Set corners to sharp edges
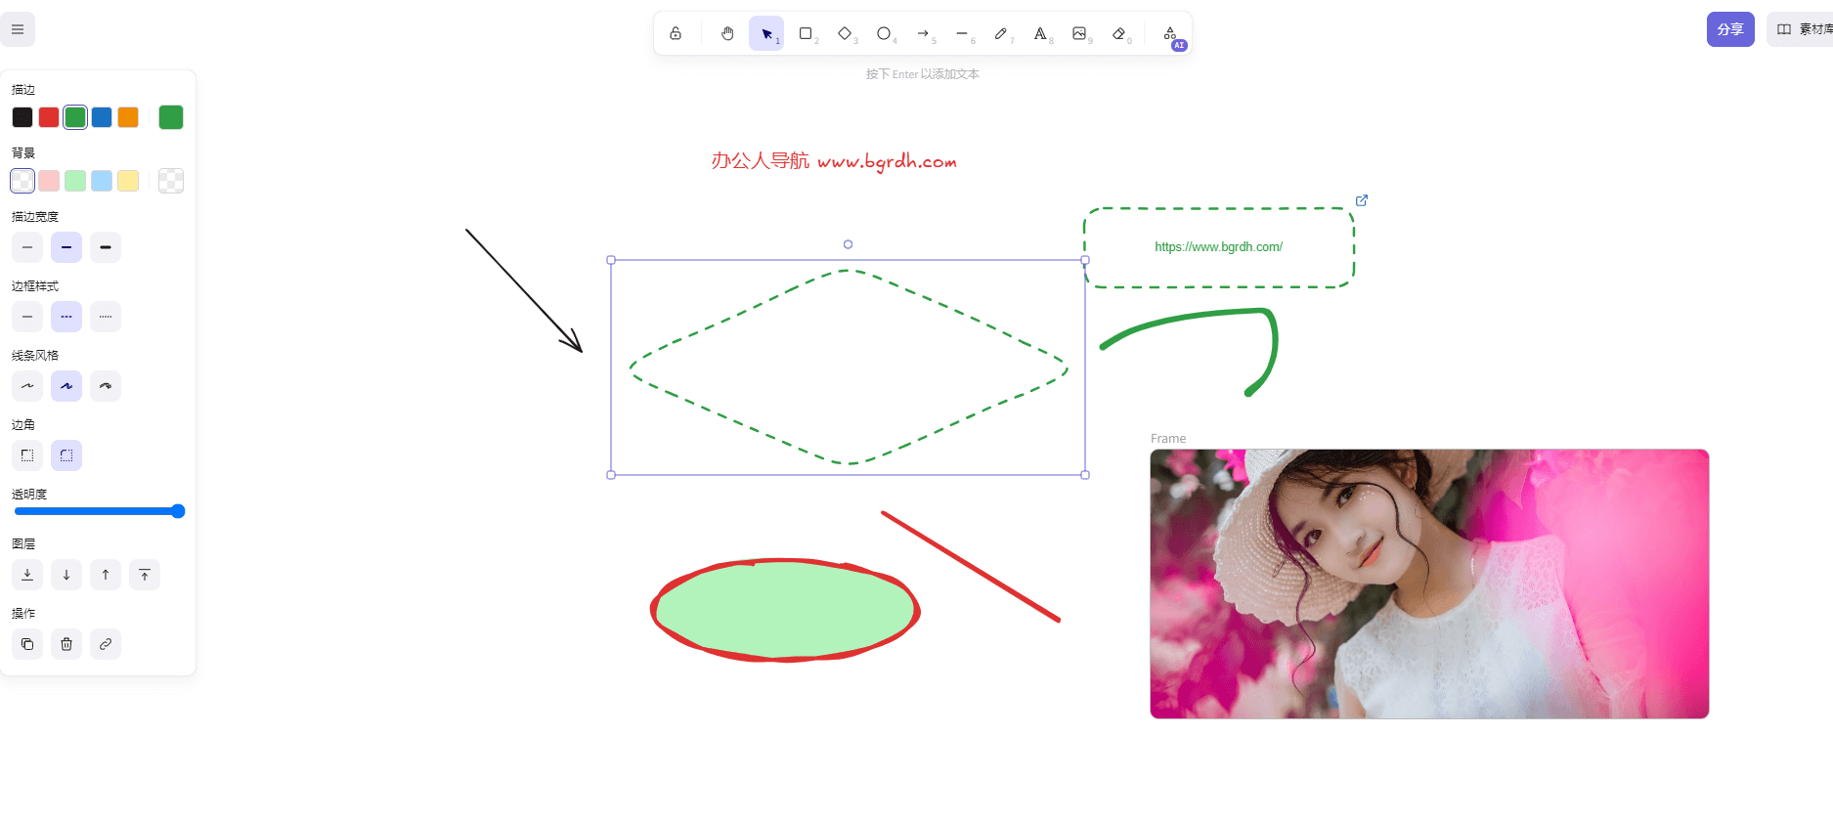This screenshot has height=821, width=1833. click(x=27, y=455)
